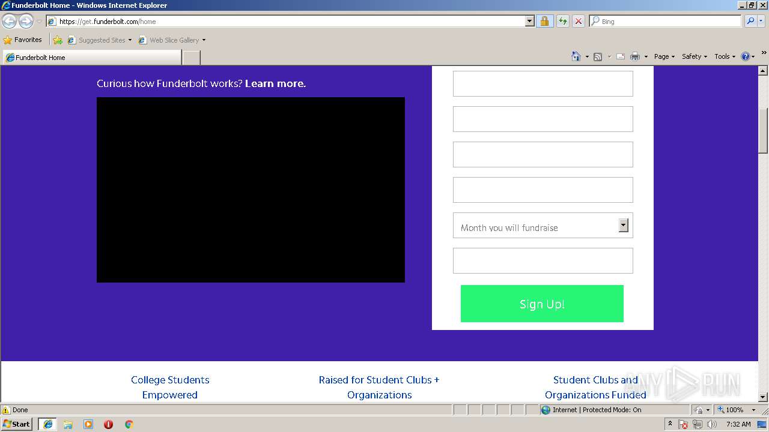Screen dimensions: 769x432
Task: Open the Safety menu
Action: click(x=695, y=56)
